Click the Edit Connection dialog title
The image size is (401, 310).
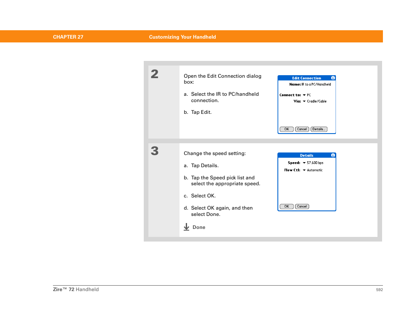306,78
